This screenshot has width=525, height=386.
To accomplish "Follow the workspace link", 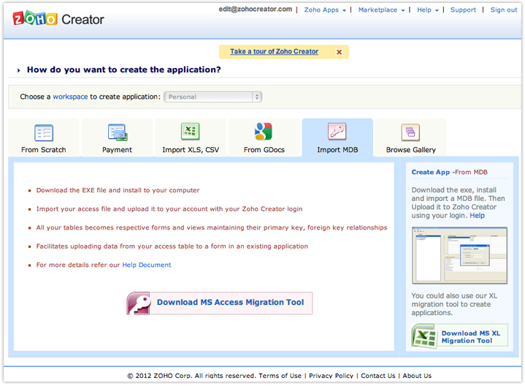I will (x=70, y=97).
